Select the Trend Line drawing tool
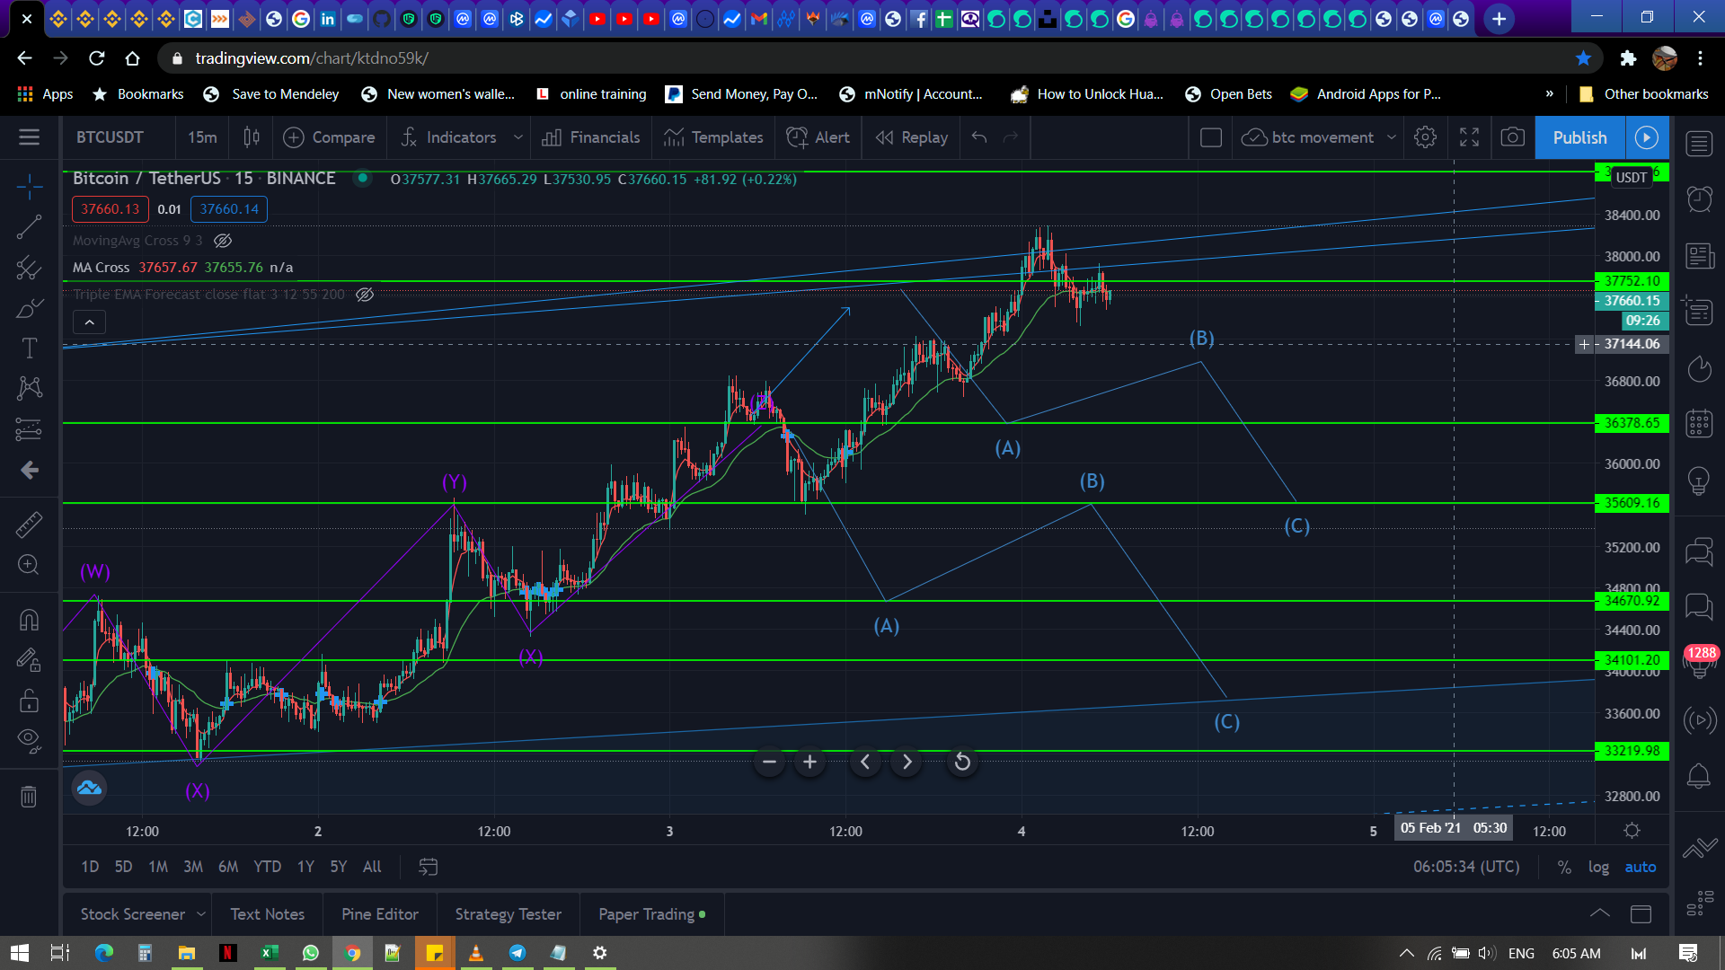This screenshot has width=1725, height=970. (29, 227)
